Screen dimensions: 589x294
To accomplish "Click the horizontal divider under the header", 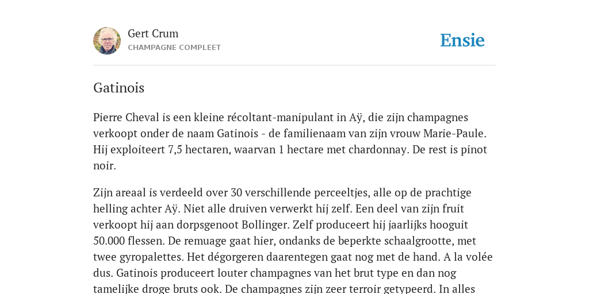I will [294, 65].
